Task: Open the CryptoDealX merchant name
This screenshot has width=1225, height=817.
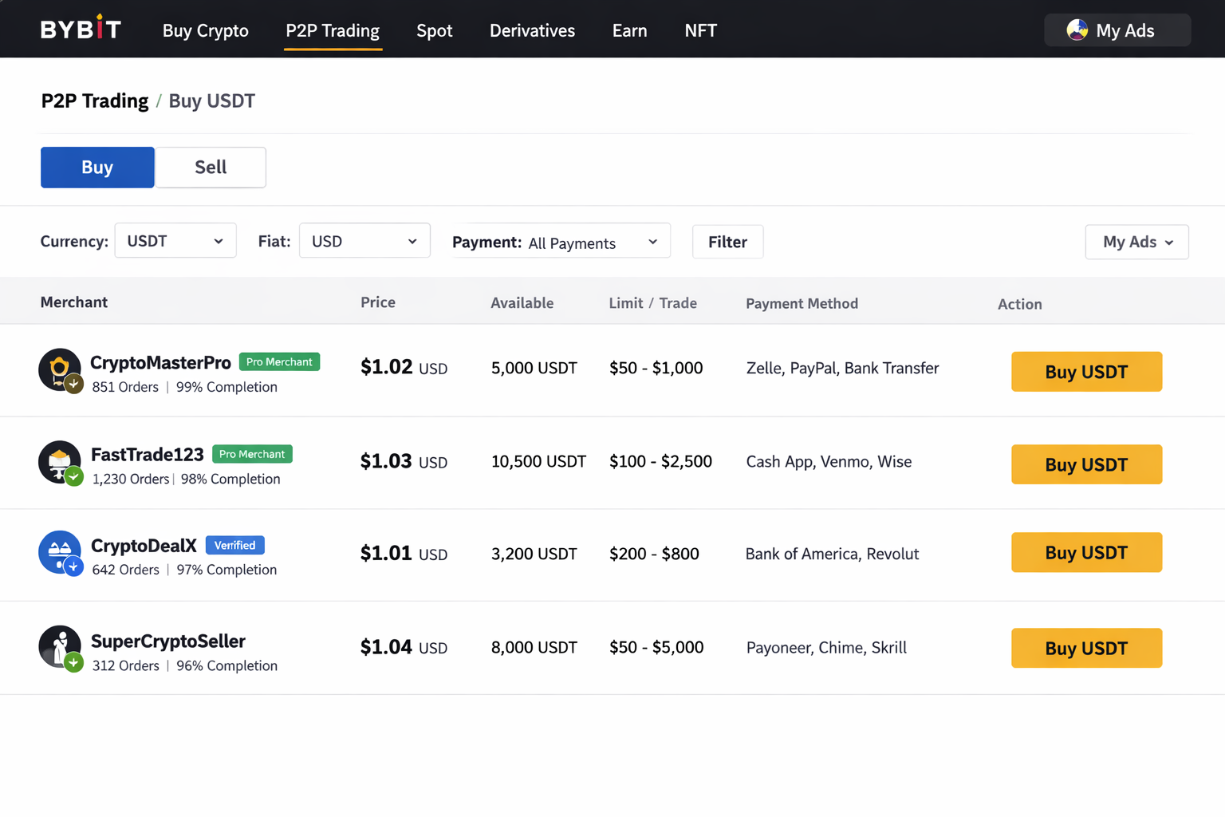Action: point(144,546)
